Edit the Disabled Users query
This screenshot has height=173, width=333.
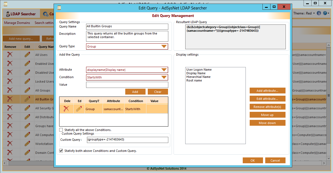27,73
